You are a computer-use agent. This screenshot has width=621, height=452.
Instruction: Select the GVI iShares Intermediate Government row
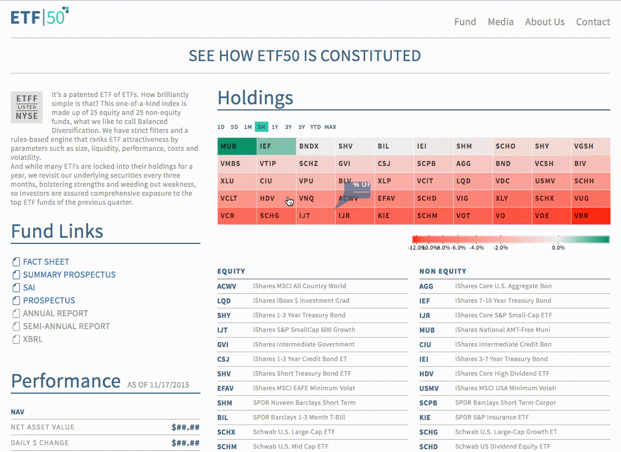313,345
